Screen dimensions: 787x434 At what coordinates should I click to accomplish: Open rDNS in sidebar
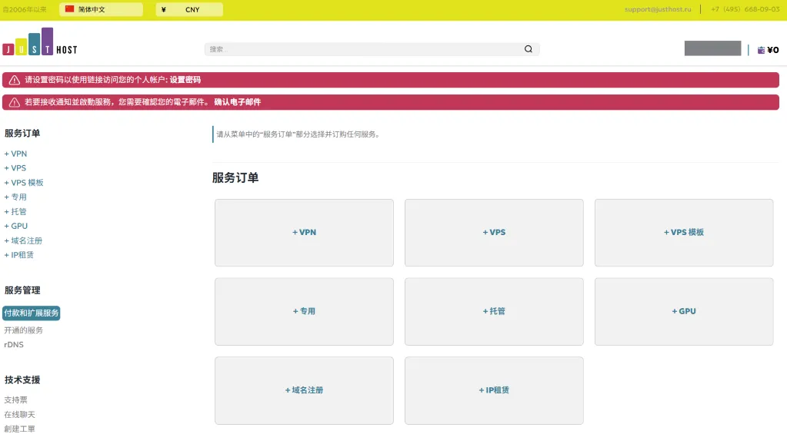pyautogui.click(x=14, y=345)
